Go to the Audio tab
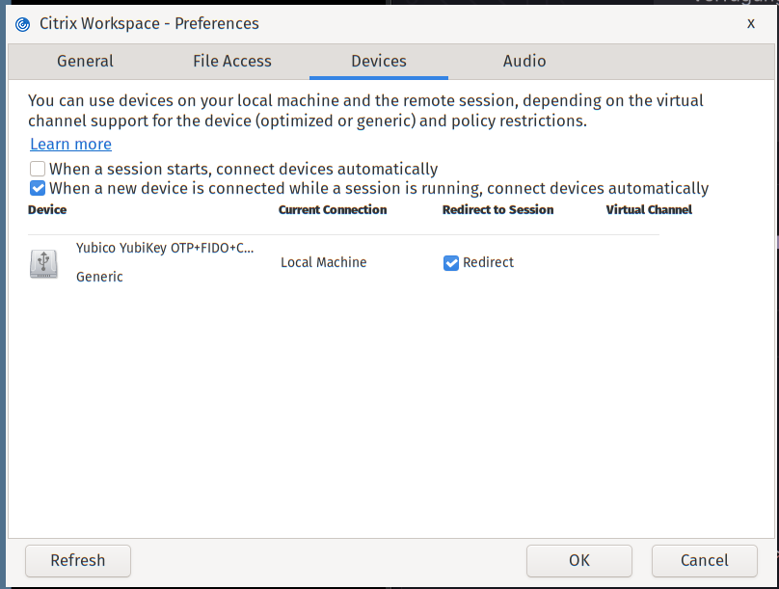 524,61
